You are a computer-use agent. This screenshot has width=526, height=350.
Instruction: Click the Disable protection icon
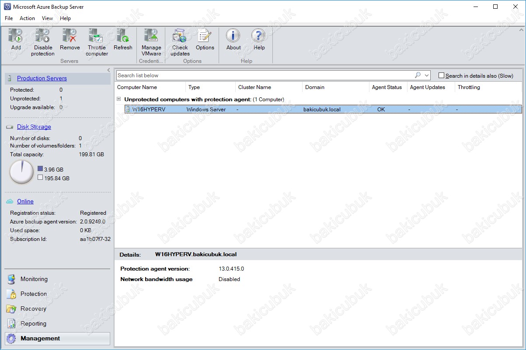pos(43,35)
